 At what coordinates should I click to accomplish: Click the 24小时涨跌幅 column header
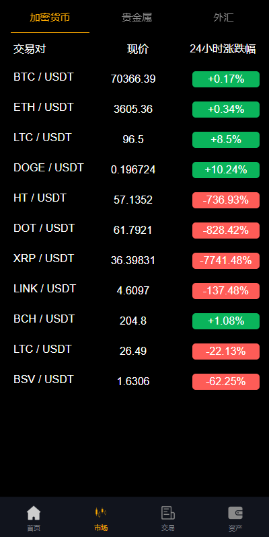[223, 49]
